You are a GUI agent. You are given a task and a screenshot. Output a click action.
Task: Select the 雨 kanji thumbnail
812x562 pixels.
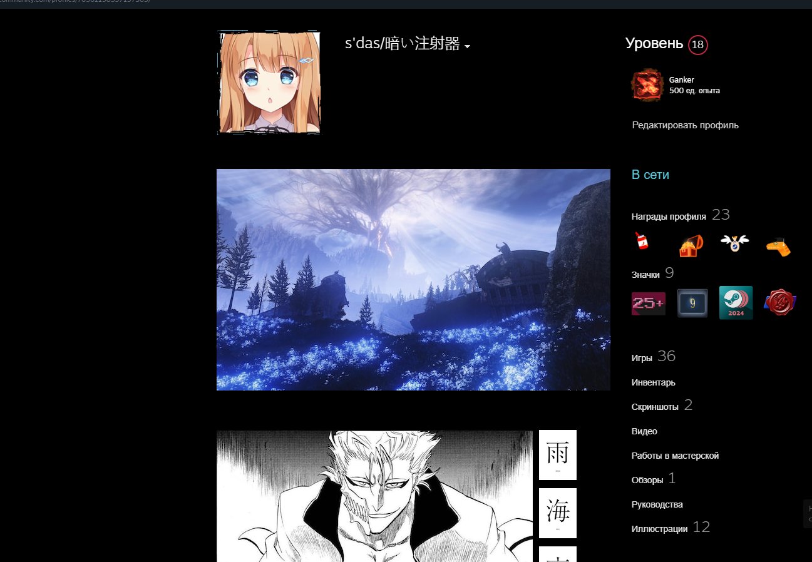point(558,455)
